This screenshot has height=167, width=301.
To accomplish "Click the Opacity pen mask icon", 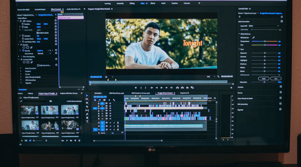I will point(30,48).
